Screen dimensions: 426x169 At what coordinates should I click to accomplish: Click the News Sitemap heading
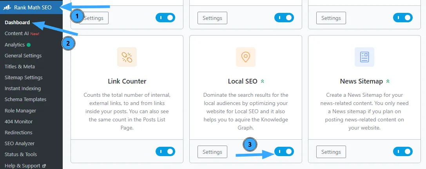(x=361, y=81)
